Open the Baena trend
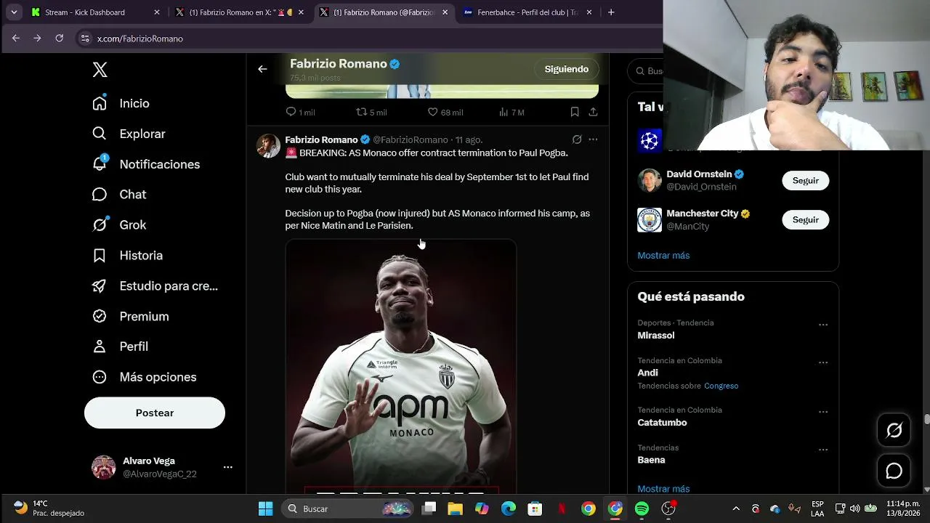The height and width of the screenshot is (523, 930). pos(651,460)
